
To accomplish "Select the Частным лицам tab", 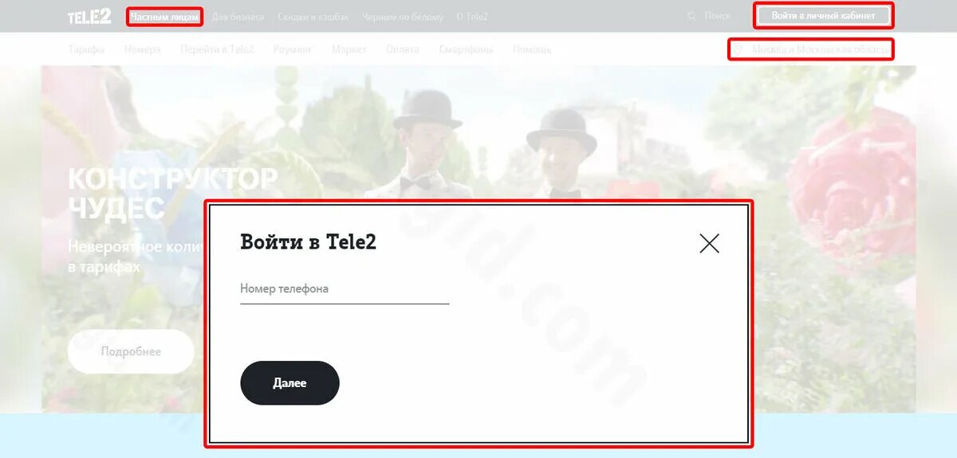I will click(165, 17).
